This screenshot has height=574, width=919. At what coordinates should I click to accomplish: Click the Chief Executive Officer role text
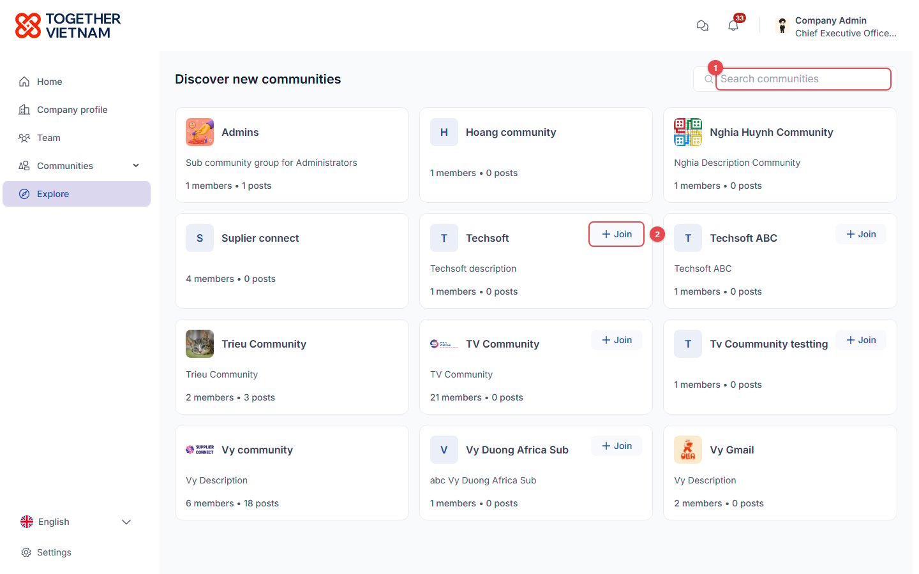click(846, 33)
